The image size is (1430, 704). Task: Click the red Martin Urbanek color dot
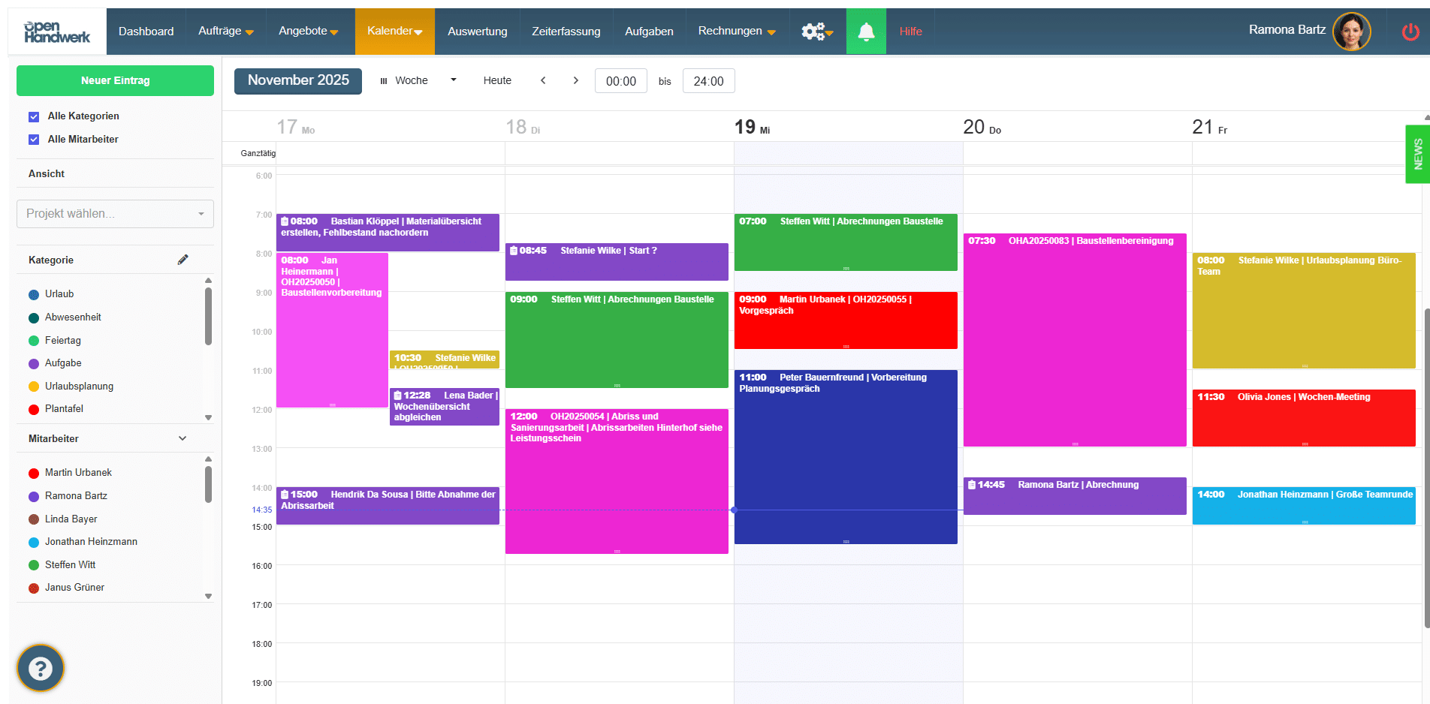pyautogui.click(x=34, y=473)
